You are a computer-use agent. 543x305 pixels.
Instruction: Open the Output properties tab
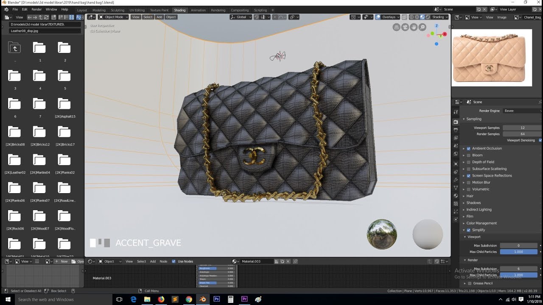456,130
